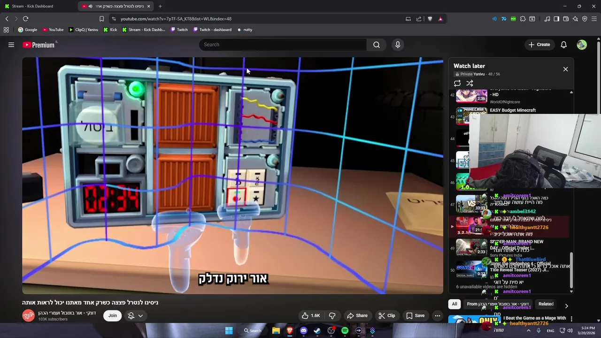
Task: Toggle loop playlist in Watch later
Action: [457, 83]
